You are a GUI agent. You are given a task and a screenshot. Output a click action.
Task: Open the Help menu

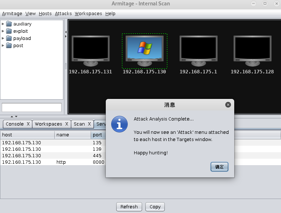point(110,14)
